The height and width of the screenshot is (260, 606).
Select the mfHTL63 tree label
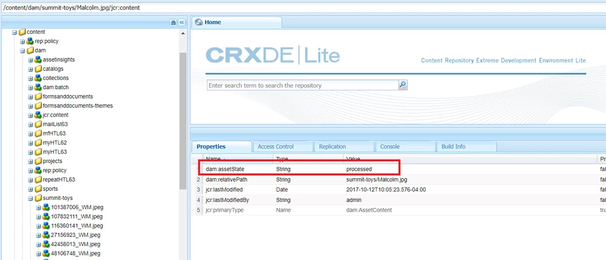[55, 134]
